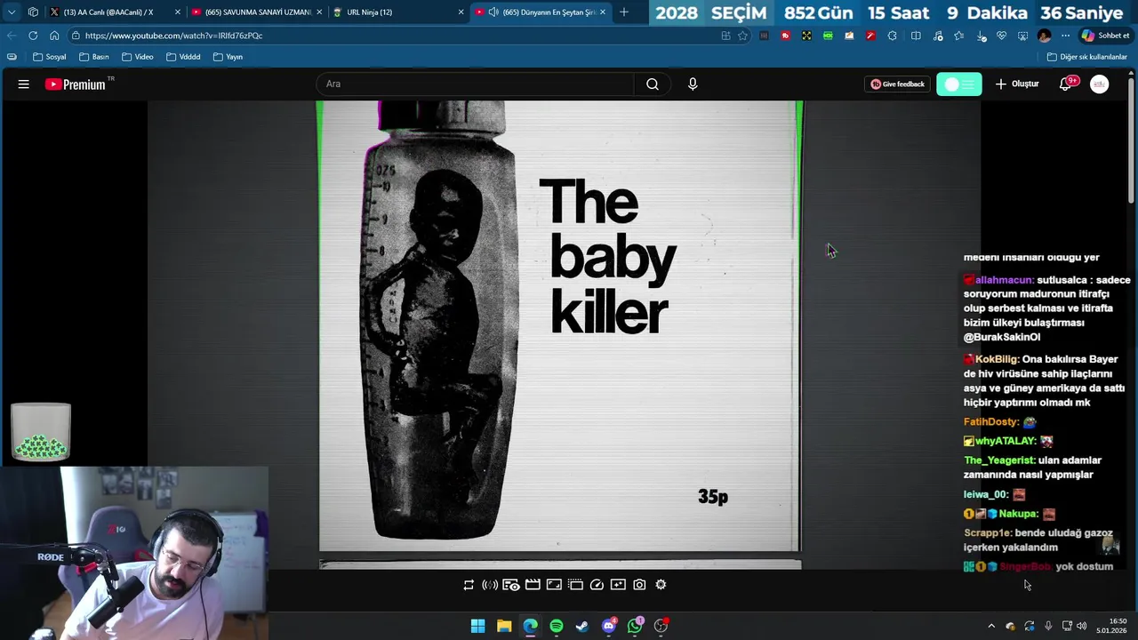This screenshot has height=640, width=1138.
Task: Open a new browser tab
Action: point(624,12)
